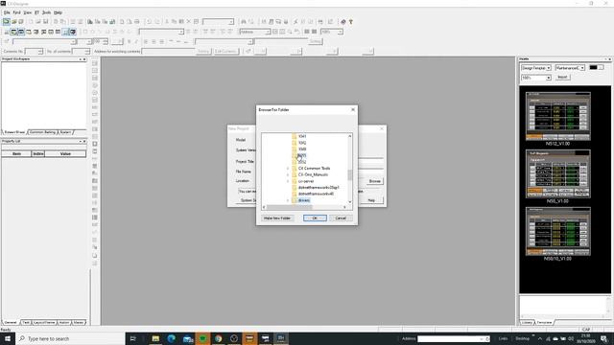Open Microsoft Edge from the taskbar

point(171,338)
